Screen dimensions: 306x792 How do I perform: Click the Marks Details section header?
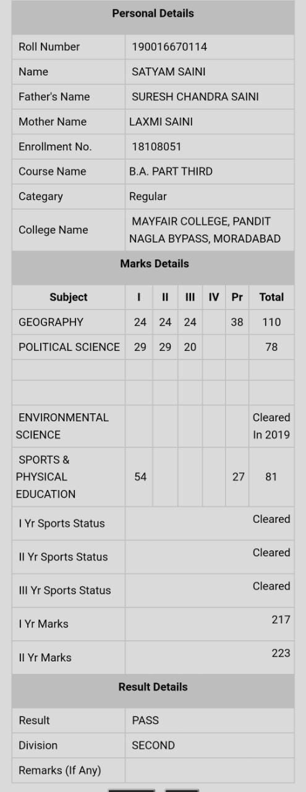tap(155, 264)
